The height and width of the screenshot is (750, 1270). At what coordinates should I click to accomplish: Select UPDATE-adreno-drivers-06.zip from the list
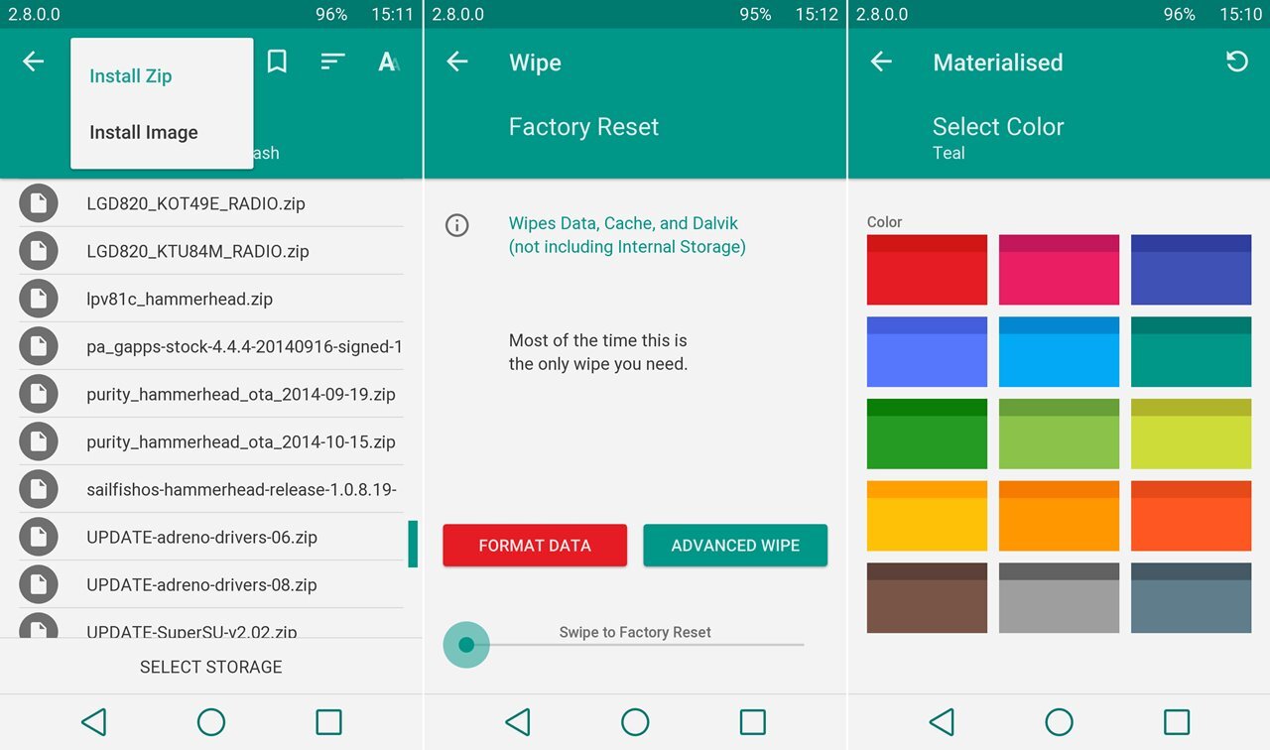pos(201,538)
